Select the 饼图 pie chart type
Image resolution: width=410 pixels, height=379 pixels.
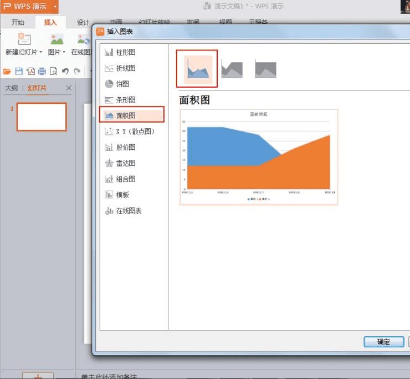coord(117,84)
